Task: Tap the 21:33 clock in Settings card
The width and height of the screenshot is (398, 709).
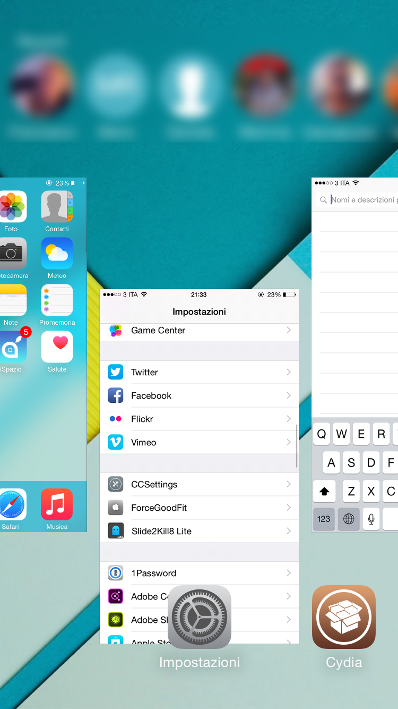Action: coord(199,294)
